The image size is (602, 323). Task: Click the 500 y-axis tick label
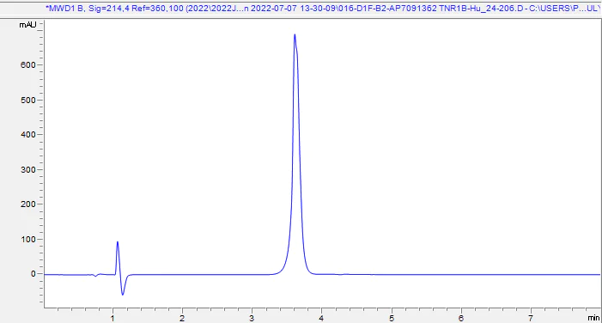28,100
